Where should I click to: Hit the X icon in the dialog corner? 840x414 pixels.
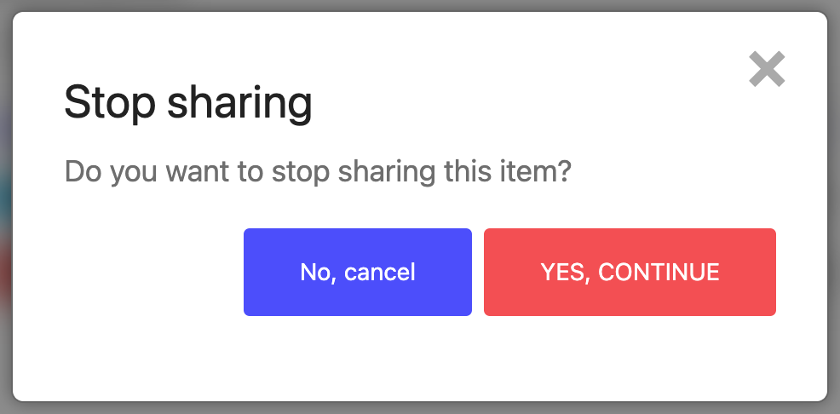[x=767, y=69]
